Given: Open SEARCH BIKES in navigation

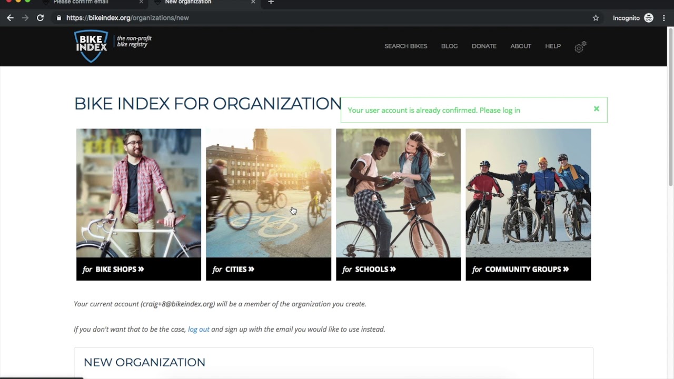Looking at the screenshot, I should pos(405,46).
